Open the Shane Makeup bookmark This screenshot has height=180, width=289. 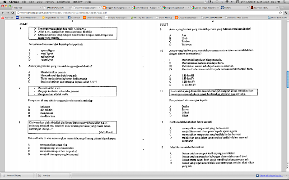click(x=164, y=18)
